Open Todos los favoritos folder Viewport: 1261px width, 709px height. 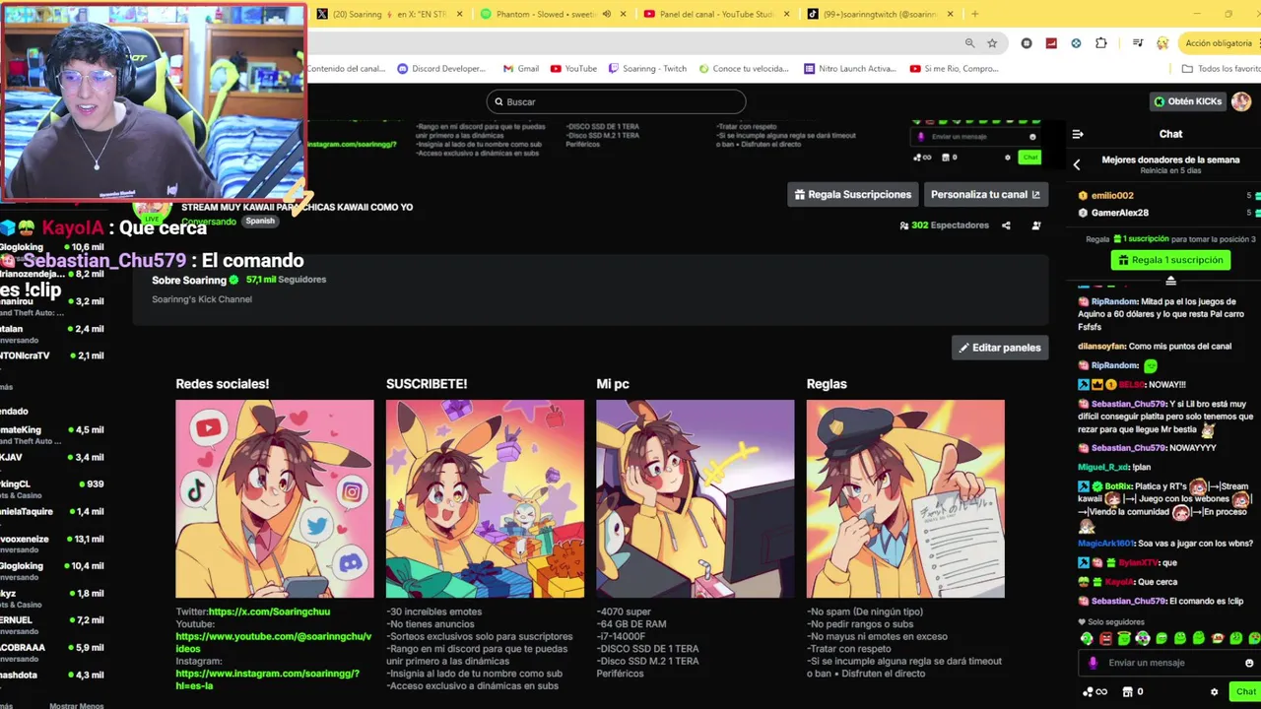coord(1221,69)
